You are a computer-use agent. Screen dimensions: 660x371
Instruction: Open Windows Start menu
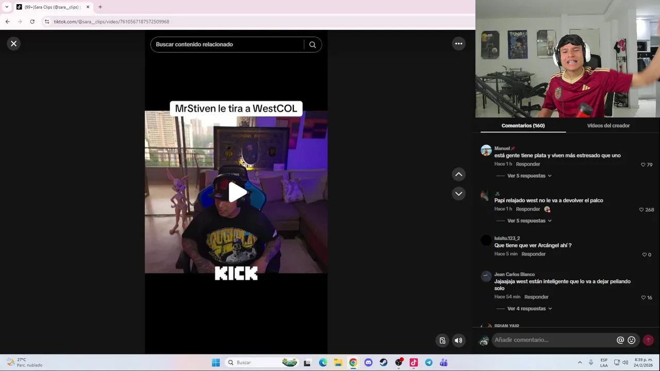pyautogui.click(x=216, y=363)
